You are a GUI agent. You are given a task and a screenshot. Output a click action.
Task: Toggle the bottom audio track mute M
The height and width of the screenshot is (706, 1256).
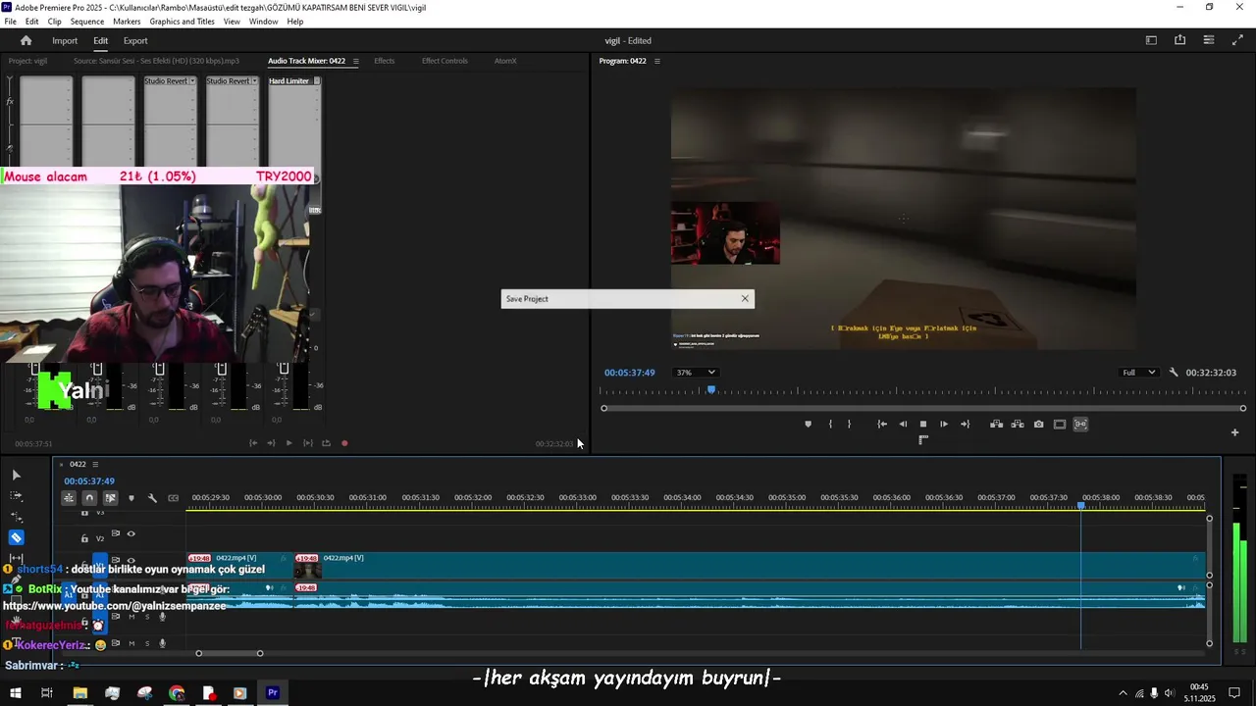coord(131,643)
